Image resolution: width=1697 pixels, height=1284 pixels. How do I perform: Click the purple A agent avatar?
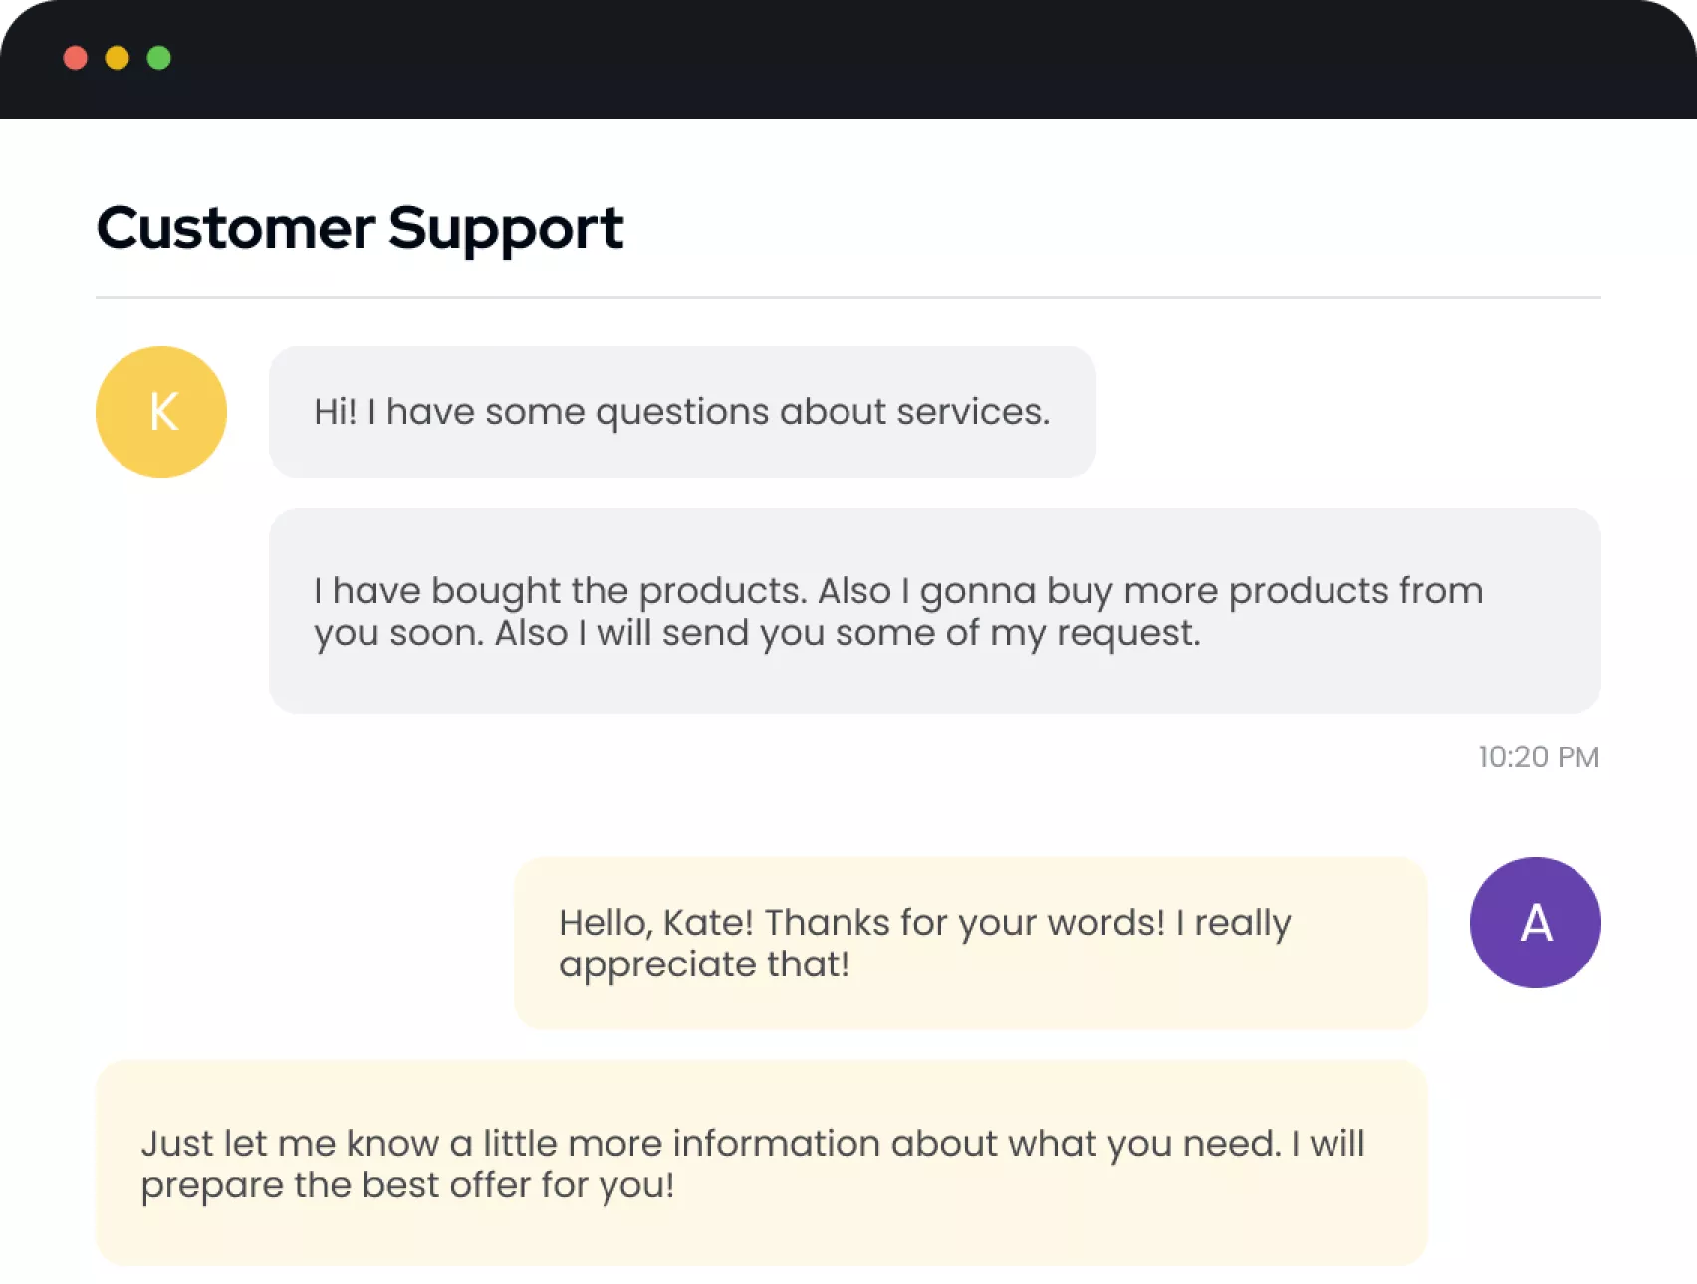[x=1535, y=923]
